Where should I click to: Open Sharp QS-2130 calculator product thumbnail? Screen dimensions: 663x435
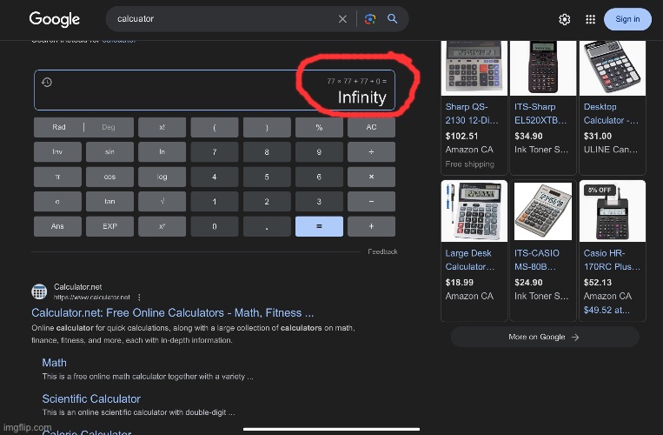click(x=474, y=68)
